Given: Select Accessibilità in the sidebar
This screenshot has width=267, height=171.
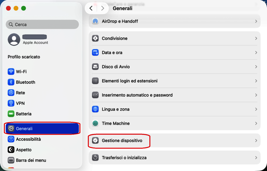Looking at the screenshot, I should tap(28, 139).
